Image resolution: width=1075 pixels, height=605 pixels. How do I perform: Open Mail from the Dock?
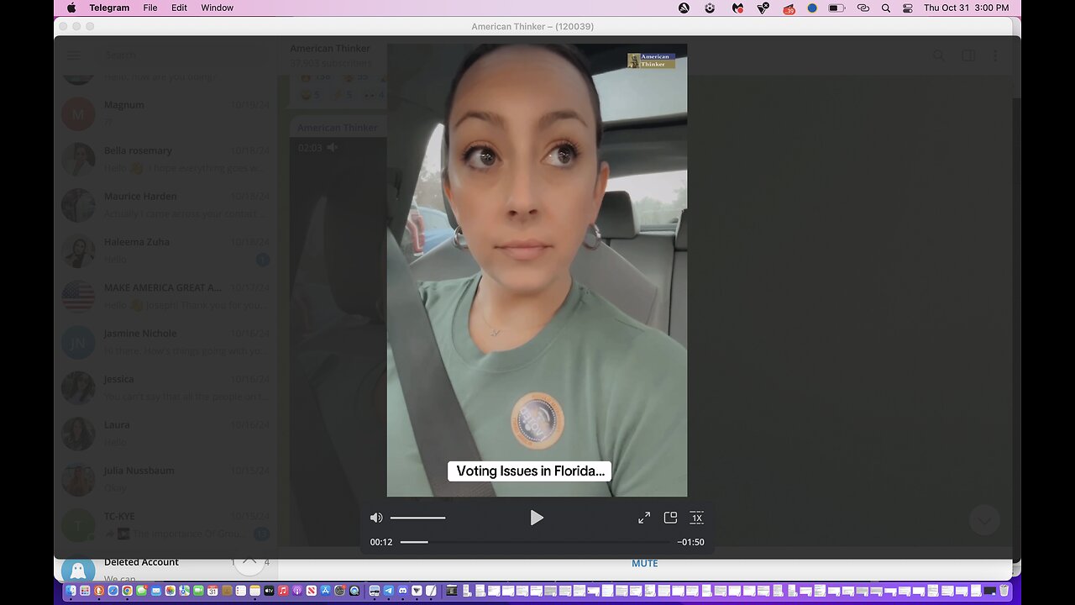tap(155, 591)
